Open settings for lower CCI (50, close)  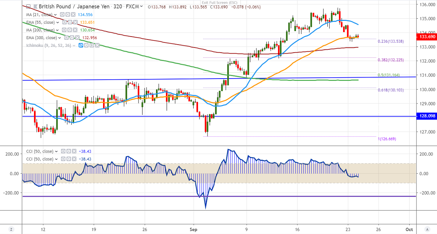click(69, 159)
